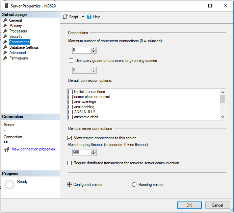Click the wrench icon beside Database Settings
234x213 pixels.
pos(5,47)
